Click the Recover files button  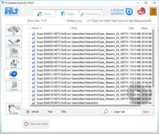[x=36, y=124]
